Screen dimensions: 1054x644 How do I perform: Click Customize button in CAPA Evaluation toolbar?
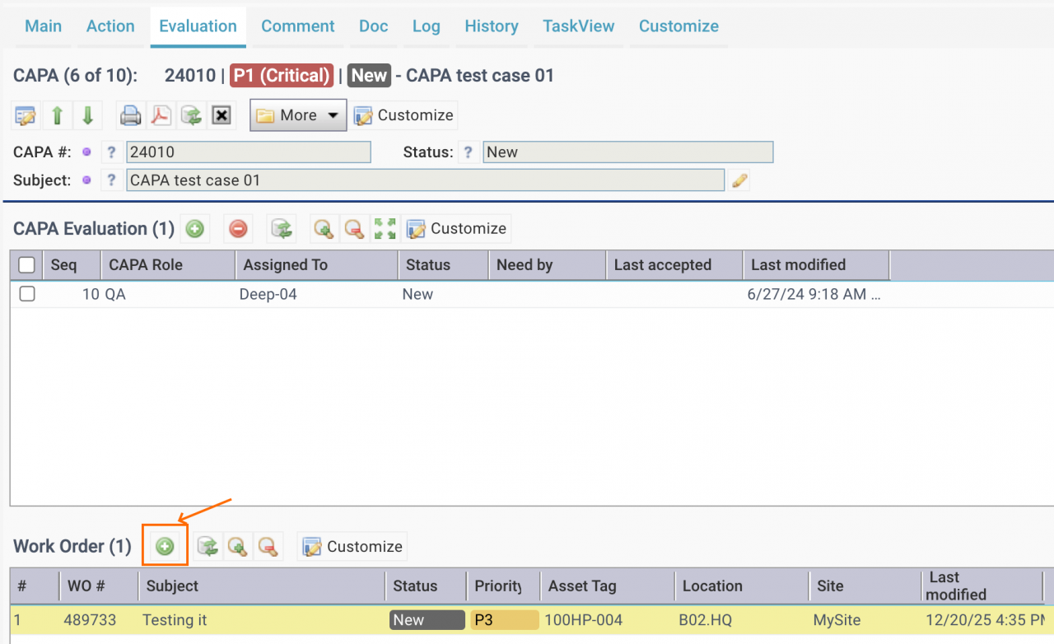pyautogui.click(x=456, y=229)
